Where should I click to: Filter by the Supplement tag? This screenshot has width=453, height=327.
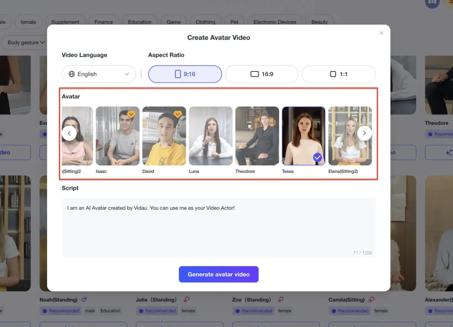[65, 22]
